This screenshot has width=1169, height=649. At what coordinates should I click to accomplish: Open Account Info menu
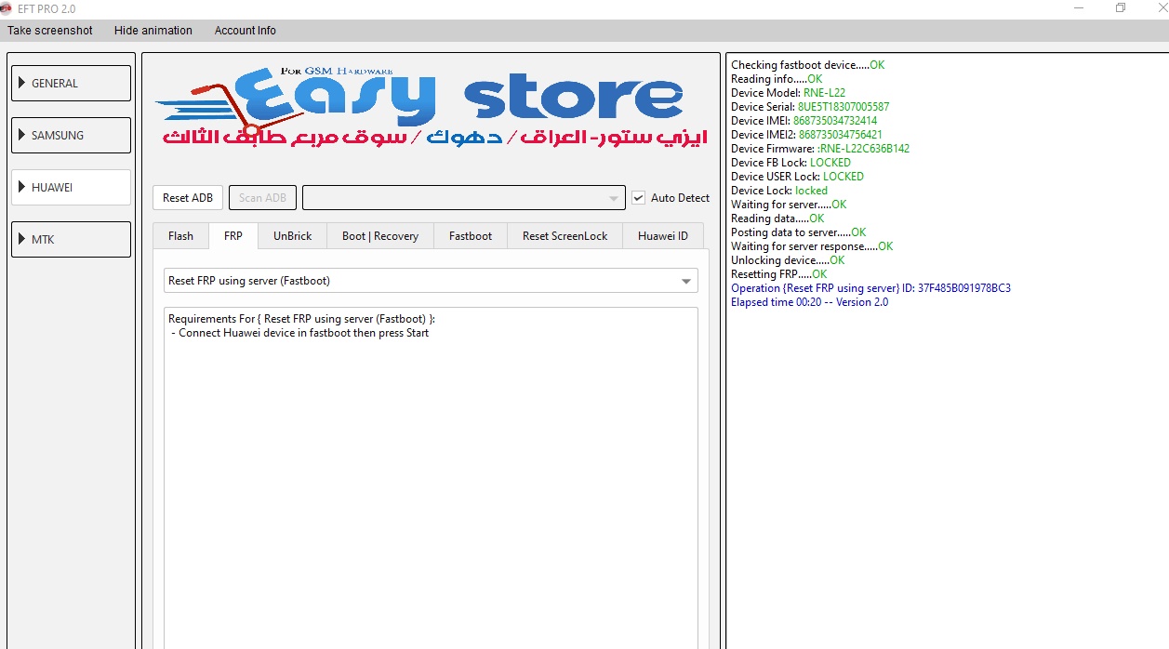[246, 31]
